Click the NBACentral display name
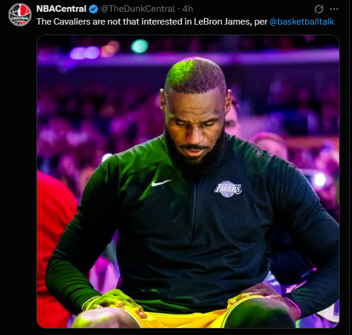 point(61,9)
